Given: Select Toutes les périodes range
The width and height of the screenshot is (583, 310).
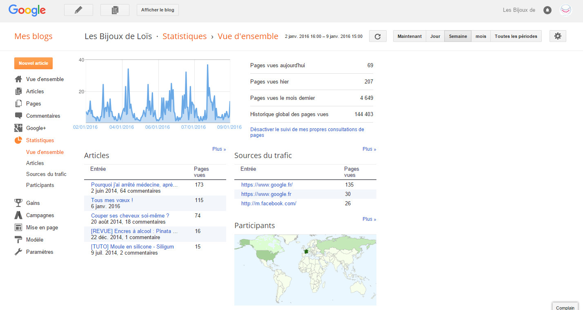Looking at the screenshot, I should (516, 36).
